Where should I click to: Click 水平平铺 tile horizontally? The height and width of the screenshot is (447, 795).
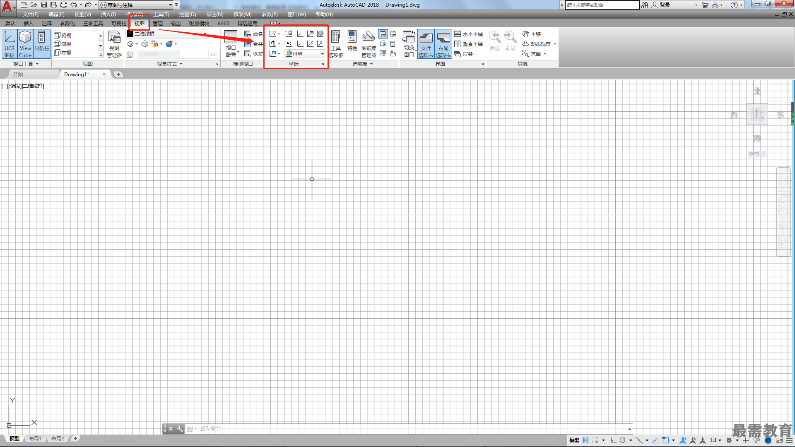coord(469,34)
